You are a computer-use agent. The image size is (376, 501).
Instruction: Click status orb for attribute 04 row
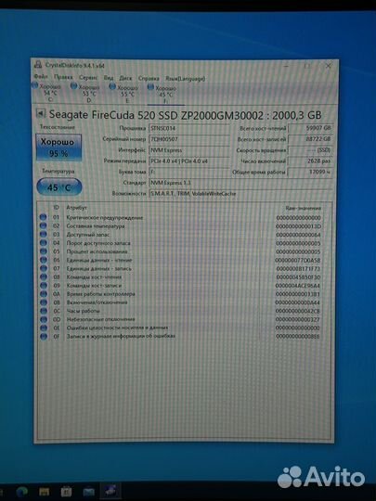click(x=43, y=243)
